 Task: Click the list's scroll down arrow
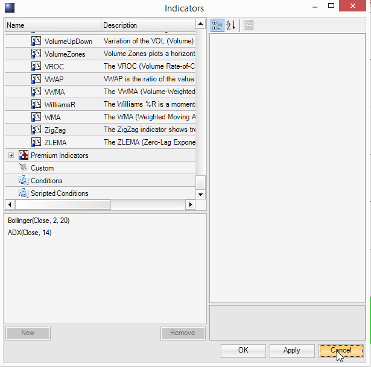(200, 194)
